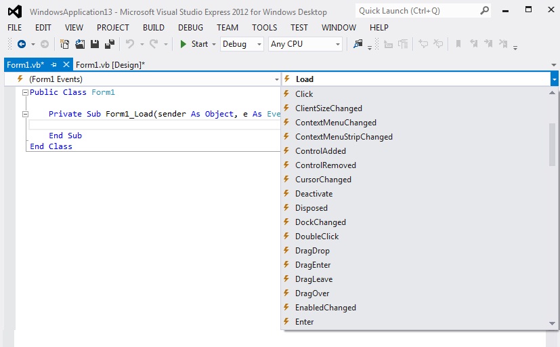Open the EDIT menu
560x347 pixels.
pyautogui.click(x=43, y=28)
